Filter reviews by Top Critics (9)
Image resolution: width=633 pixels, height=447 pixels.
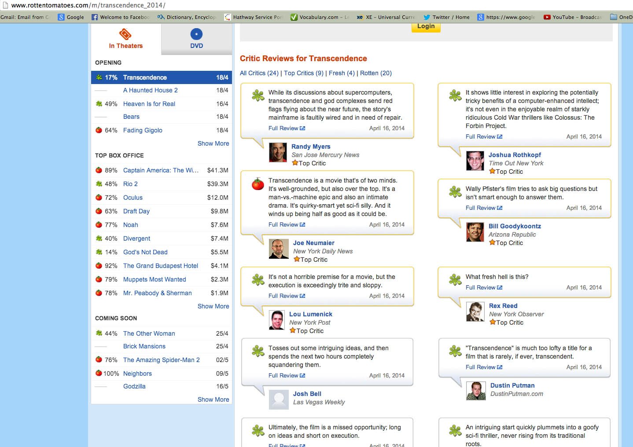coord(303,73)
